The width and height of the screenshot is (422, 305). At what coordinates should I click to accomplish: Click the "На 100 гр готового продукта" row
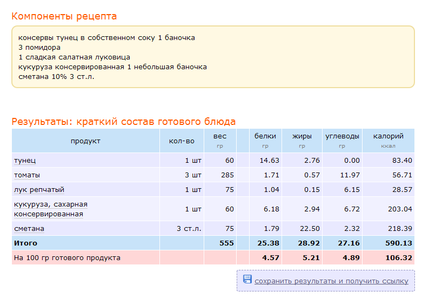click(x=67, y=258)
